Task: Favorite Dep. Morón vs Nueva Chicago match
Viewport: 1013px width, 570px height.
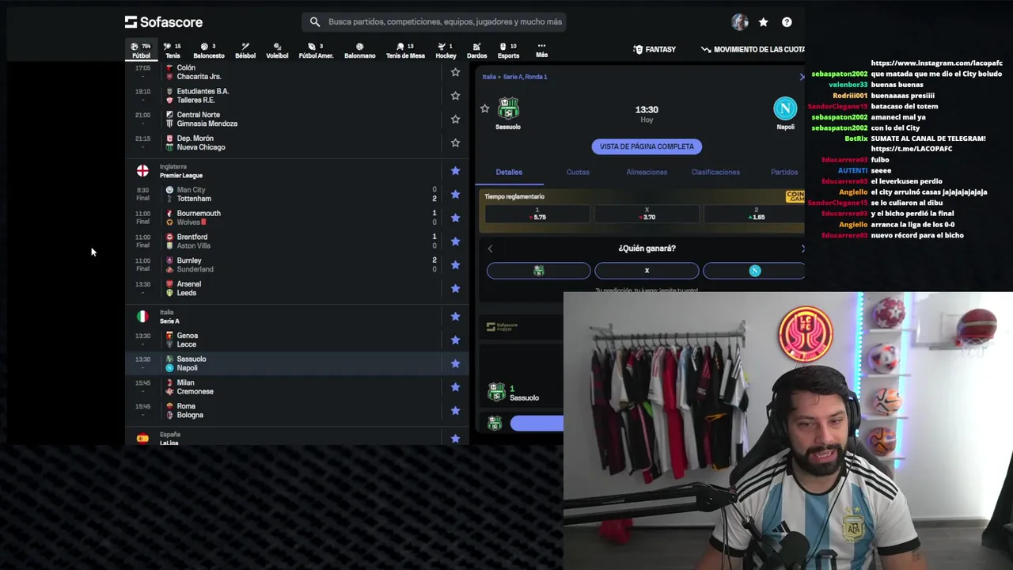Action: 455,143
